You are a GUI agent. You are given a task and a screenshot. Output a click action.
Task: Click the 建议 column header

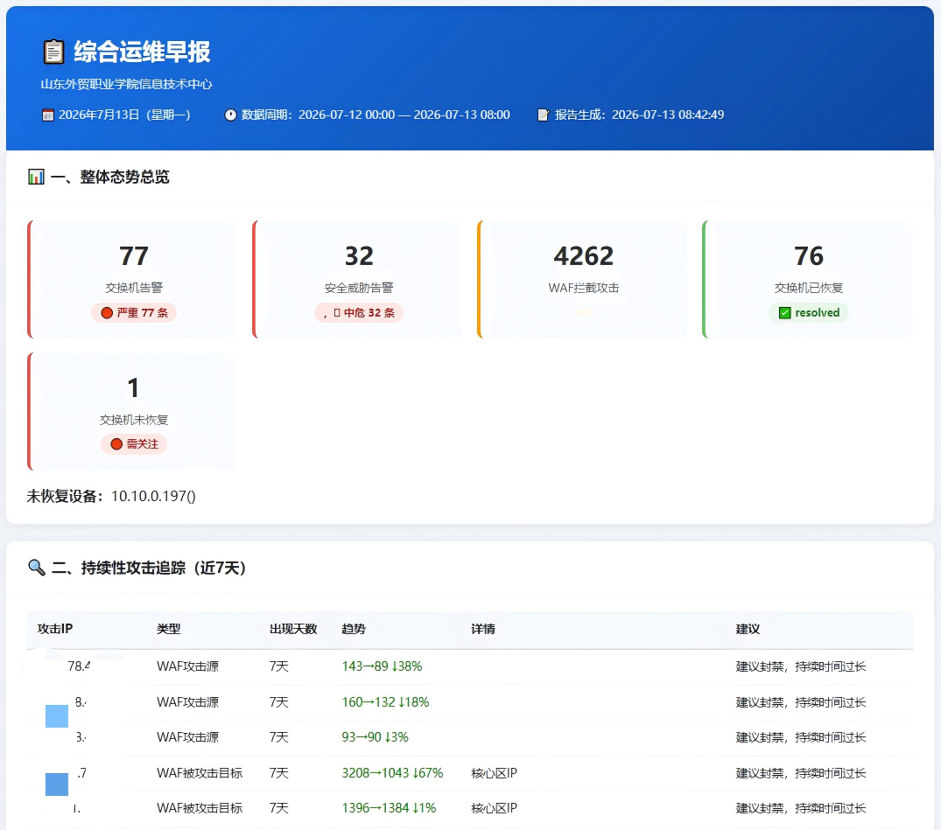point(748,629)
